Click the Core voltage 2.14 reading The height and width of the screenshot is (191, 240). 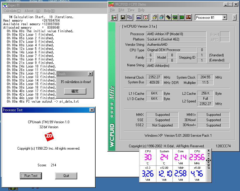(181, 157)
